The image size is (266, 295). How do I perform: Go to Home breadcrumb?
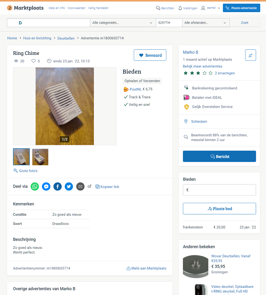pos(12,38)
